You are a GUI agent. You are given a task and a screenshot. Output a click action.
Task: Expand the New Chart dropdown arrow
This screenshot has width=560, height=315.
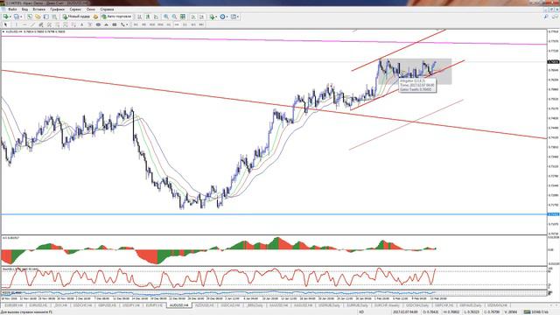10,17
